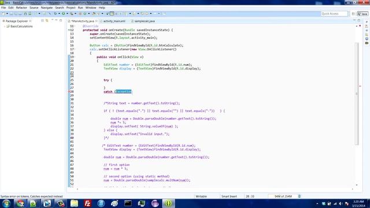Collapse the onClick fold at line 19
The height and width of the screenshot is (208, 370).
75,57
